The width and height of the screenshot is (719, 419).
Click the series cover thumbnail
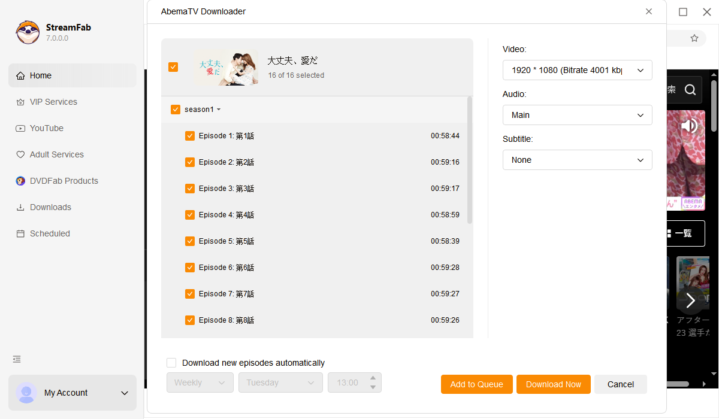pyautogui.click(x=226, y=67)
